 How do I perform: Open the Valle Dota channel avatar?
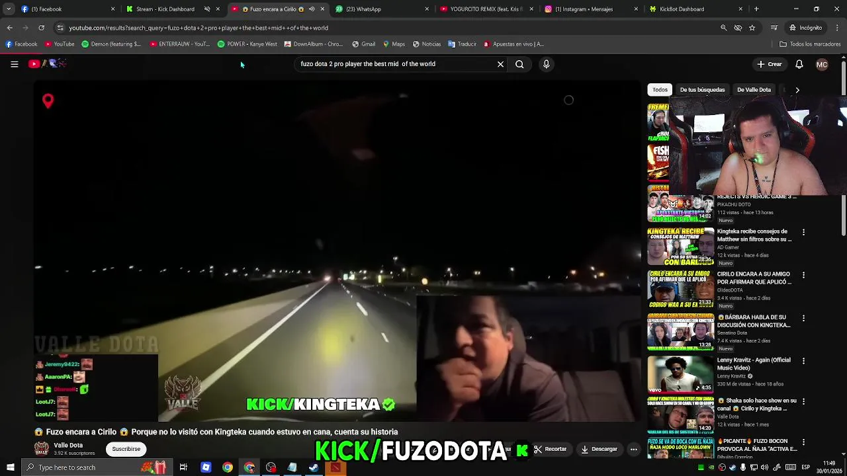[x=42, y=449]
